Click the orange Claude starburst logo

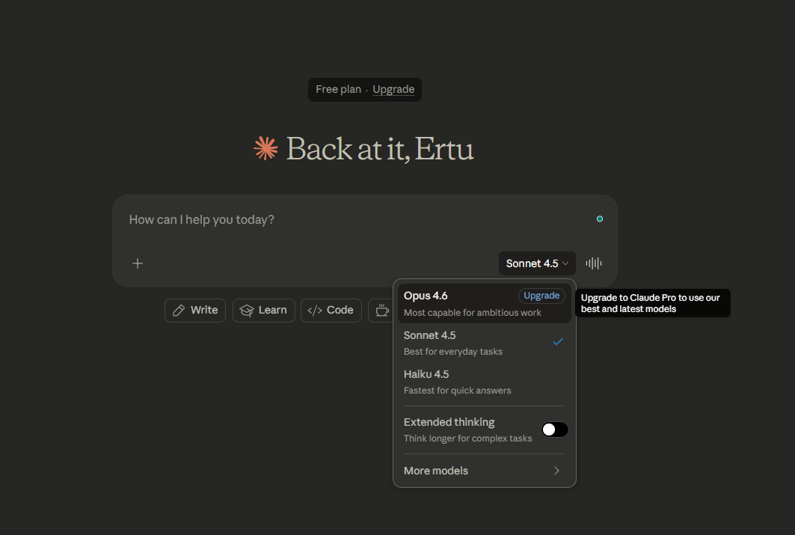coord(265,149)
